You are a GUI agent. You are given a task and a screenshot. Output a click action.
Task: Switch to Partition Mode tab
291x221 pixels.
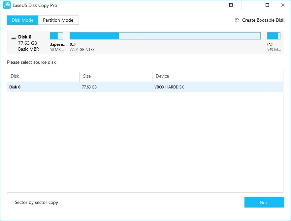(x=58, y=20)
